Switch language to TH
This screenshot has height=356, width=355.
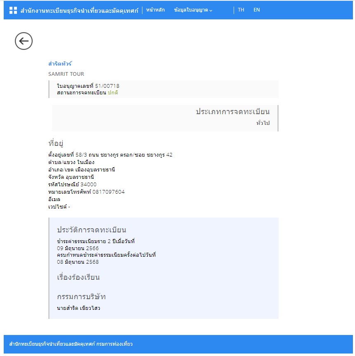[x=241, y=10]
